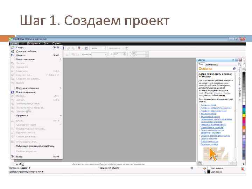
Task: Click the red proof colors status icon
Action: click(243, 169)
